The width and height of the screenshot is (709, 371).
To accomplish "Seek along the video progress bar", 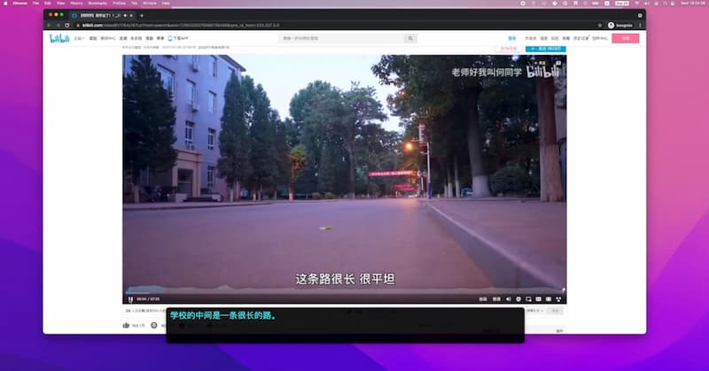I will click(x=345, y=293).
